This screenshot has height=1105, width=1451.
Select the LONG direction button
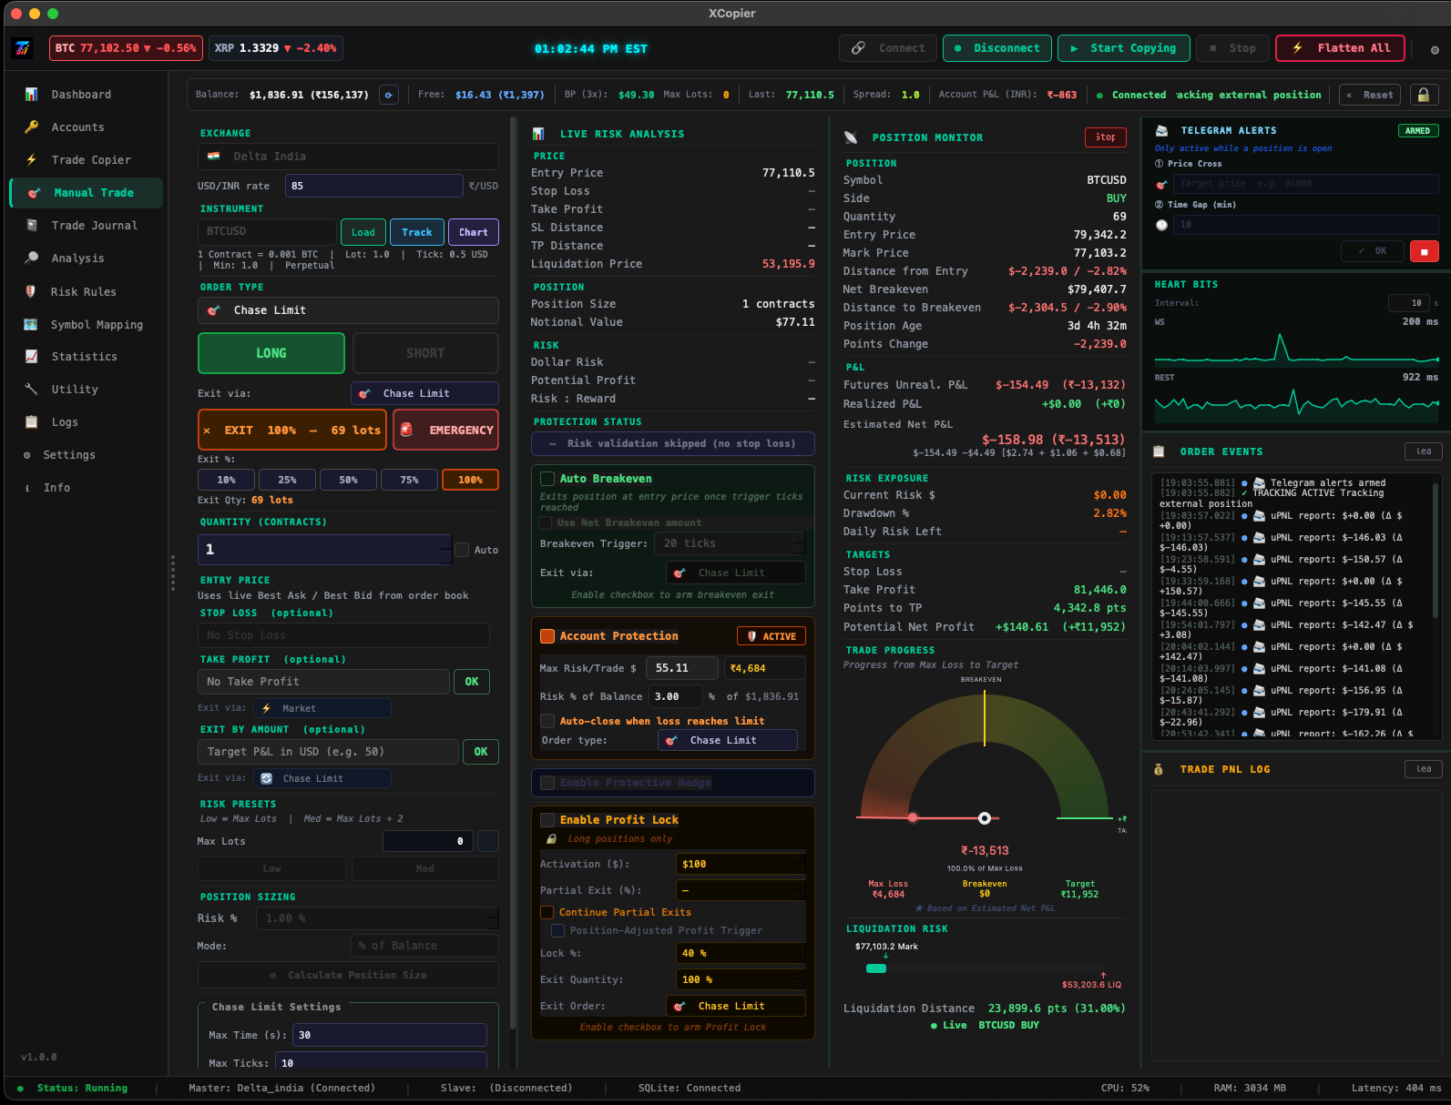pos(271,353)
